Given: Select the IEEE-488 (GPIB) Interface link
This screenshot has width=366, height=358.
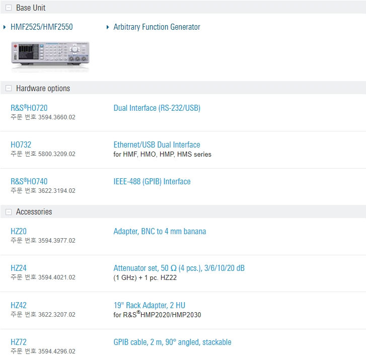Looking at the screenshot, I should 152,181.
